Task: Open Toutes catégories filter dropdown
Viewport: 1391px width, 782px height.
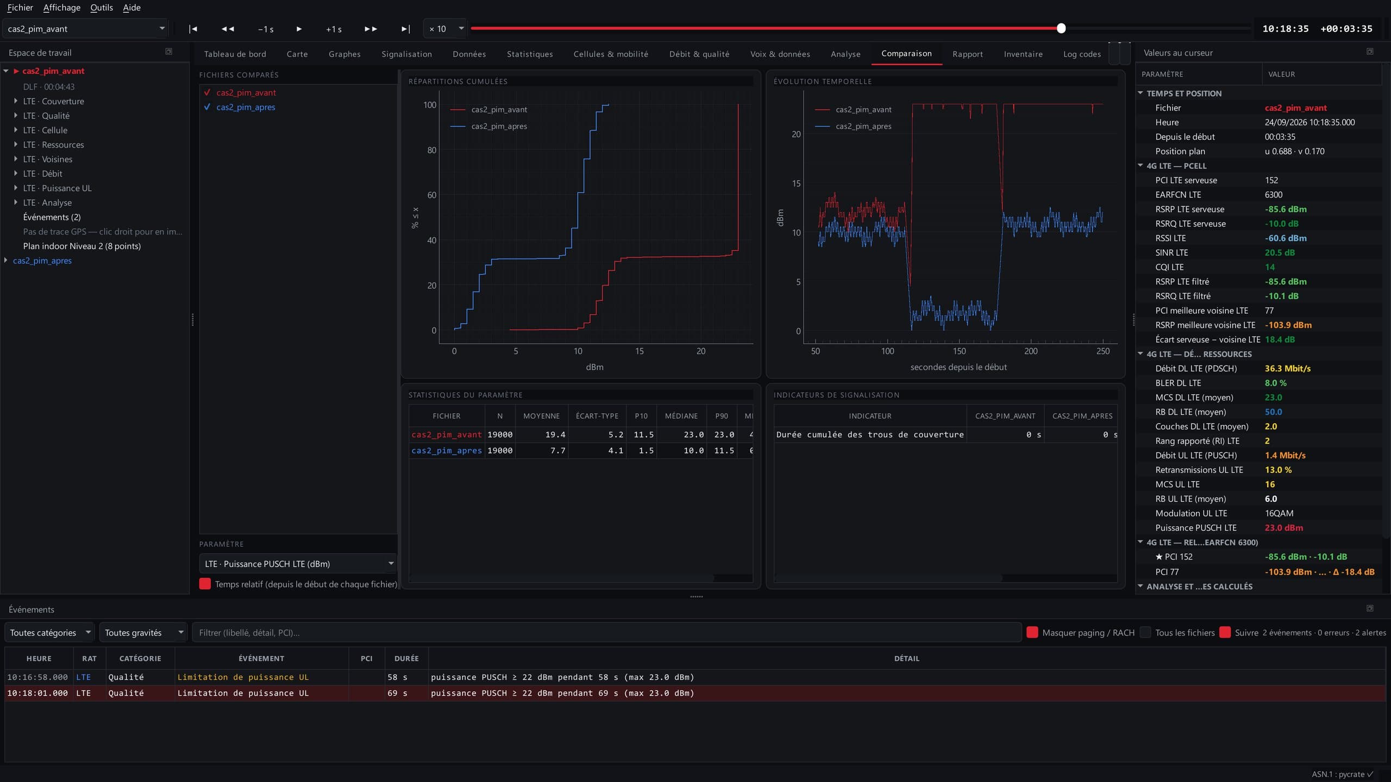Action: (49, 632)
